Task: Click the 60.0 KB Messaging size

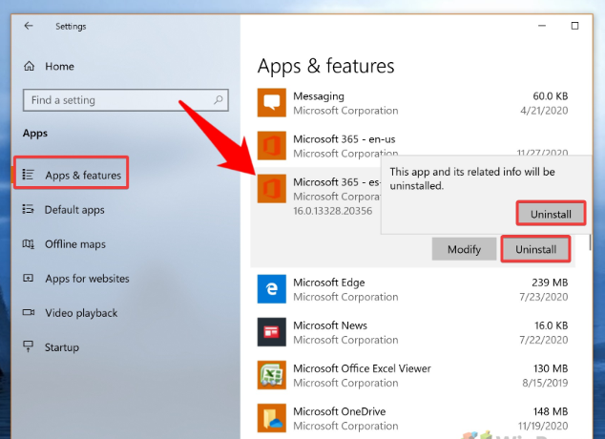Action: point(551,96)
